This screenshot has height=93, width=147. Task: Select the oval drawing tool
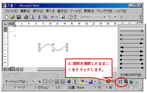pyautogui.click(x=51, y=82)
